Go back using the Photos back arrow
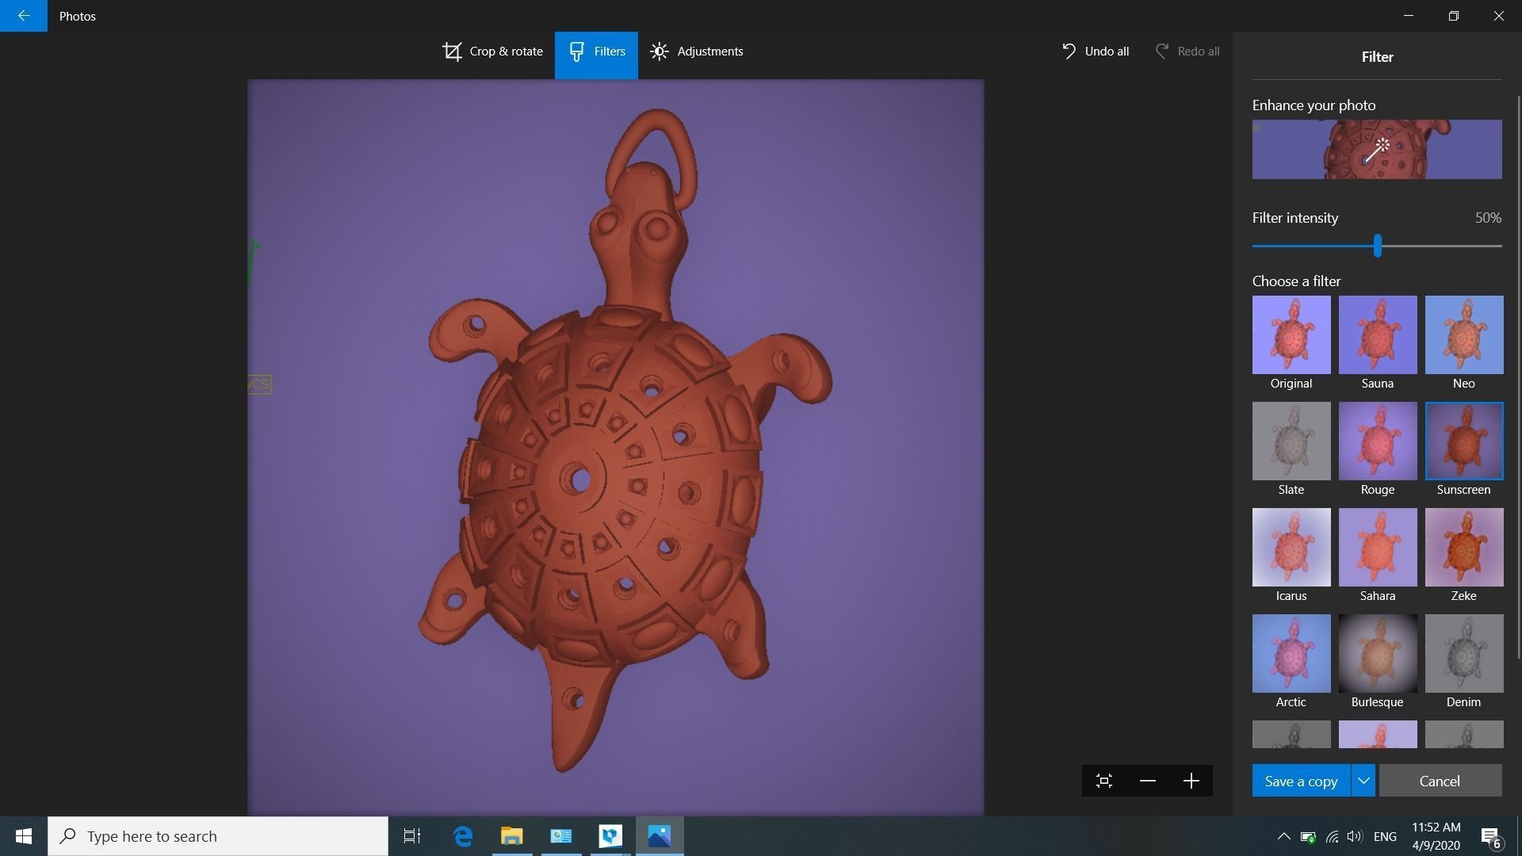 tap(24, 16)
